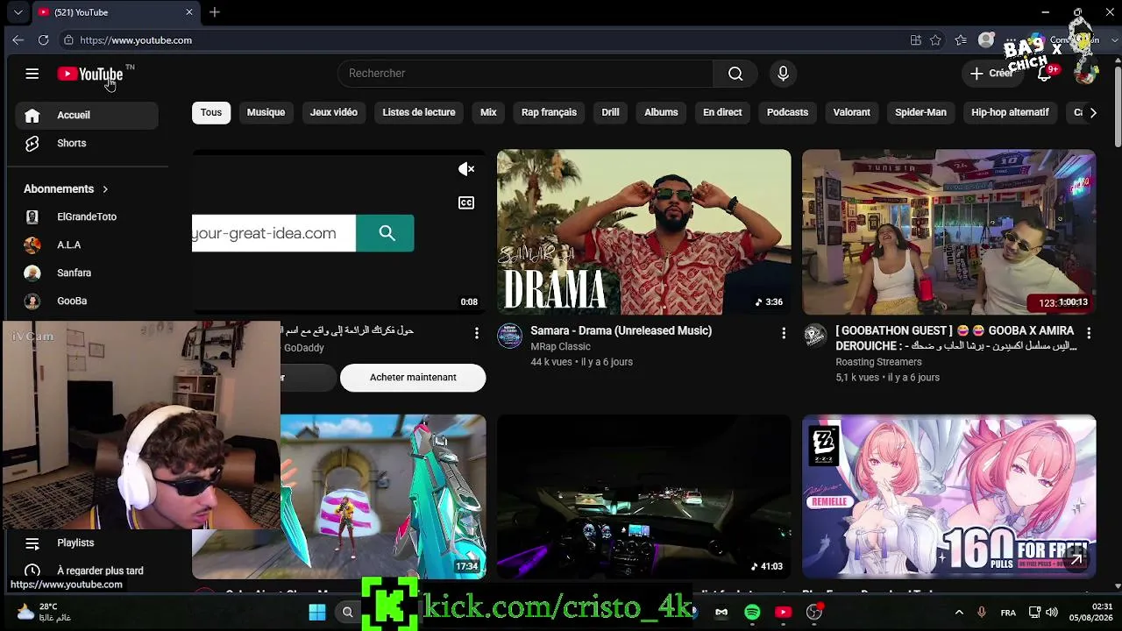Select the Albums filter chip
1122x631 pixels.
pyautogui.click(x=661, y=112)
